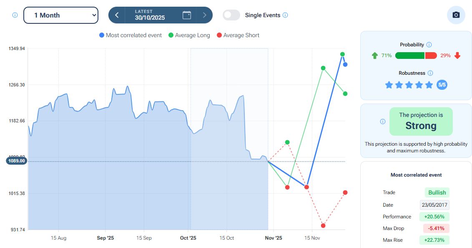Click info icon beside the Strong projection

pos(383,121)
